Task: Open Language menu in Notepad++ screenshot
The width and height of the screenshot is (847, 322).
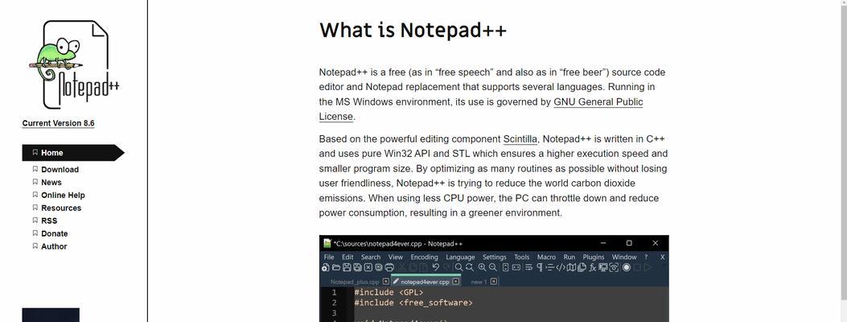Action: point(460,257)
